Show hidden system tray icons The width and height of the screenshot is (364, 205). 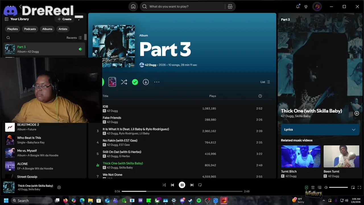coord(324,200)
